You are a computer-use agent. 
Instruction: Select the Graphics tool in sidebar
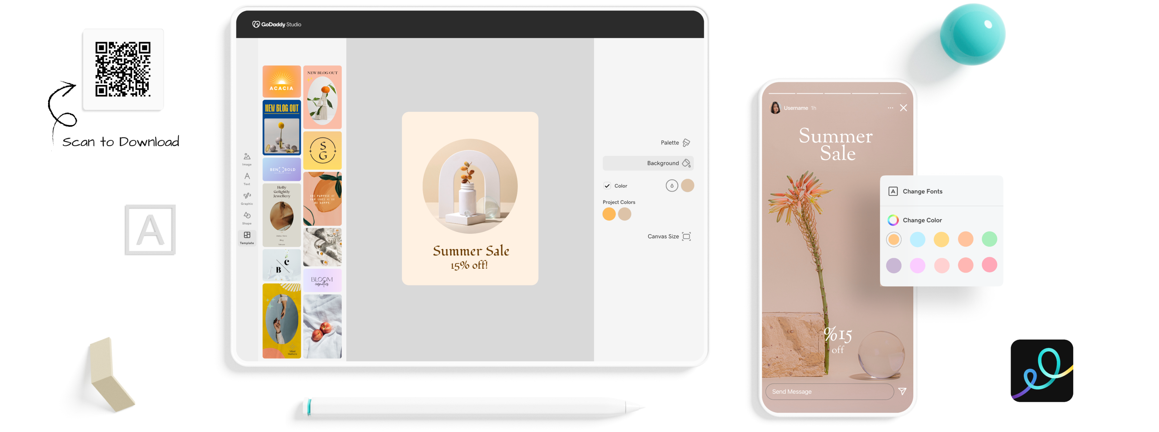(247, 201)
